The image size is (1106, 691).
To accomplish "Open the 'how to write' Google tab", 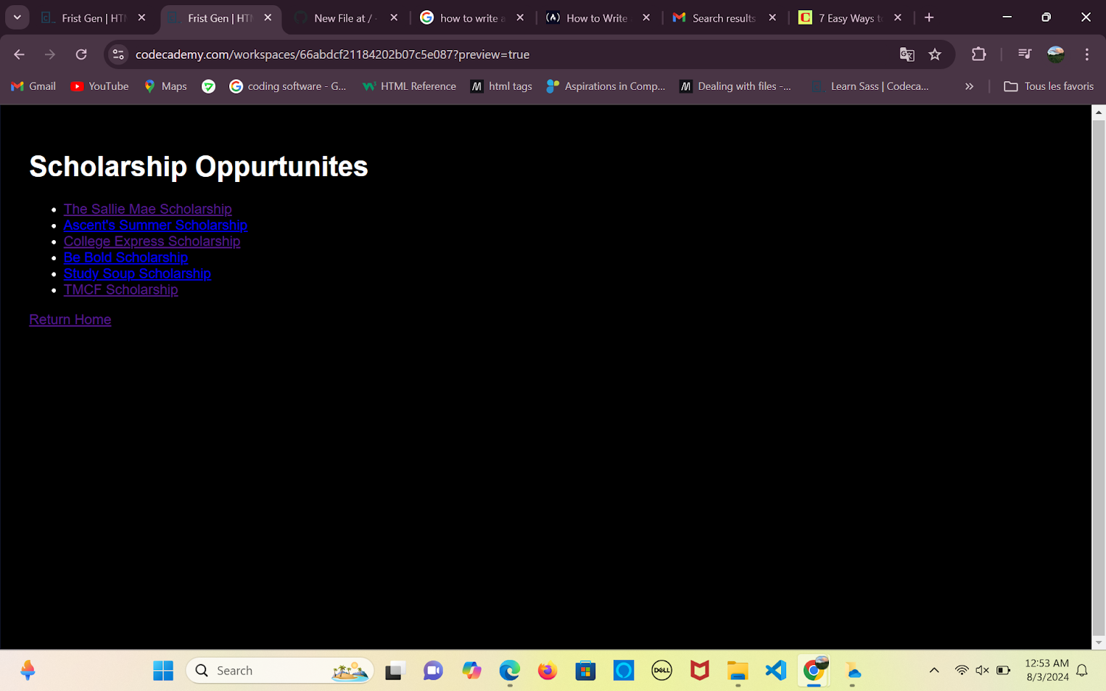I will pyautogui.click(x=473, y=18).
